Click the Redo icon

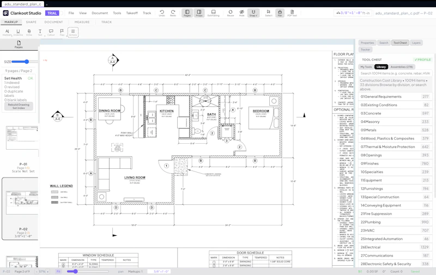pyautogui.click(x=173, y=13)
